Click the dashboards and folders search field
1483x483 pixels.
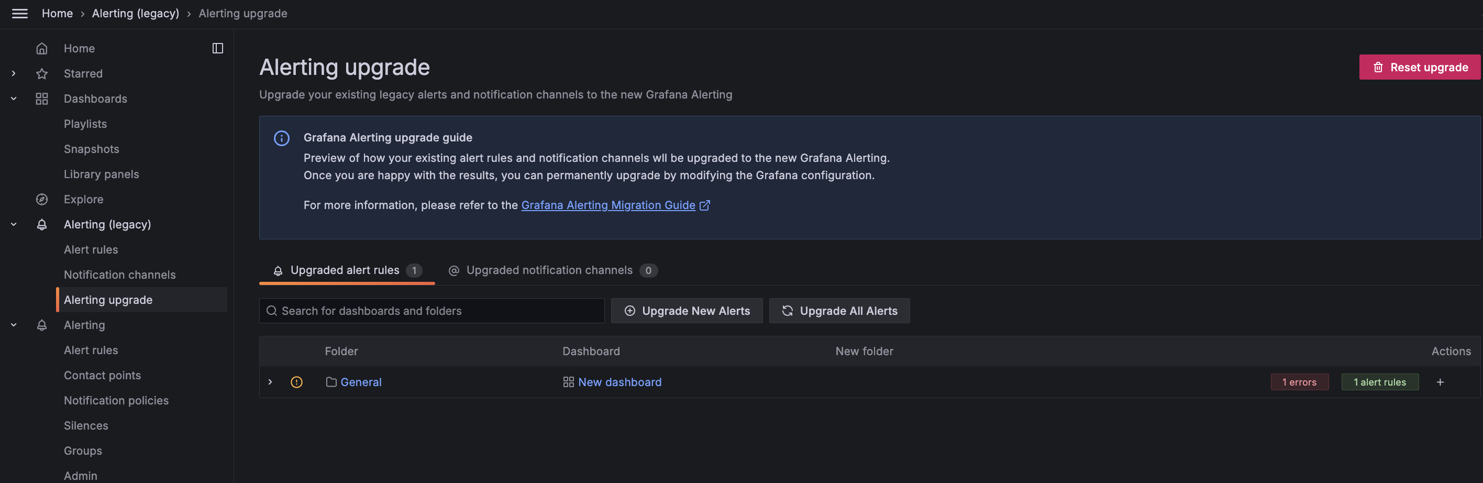tap(431, 310)
